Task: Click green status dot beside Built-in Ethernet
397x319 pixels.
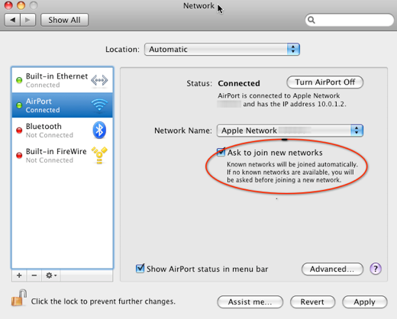Action: click(19, 80)
